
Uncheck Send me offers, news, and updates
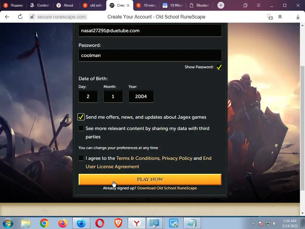(81, 117)
